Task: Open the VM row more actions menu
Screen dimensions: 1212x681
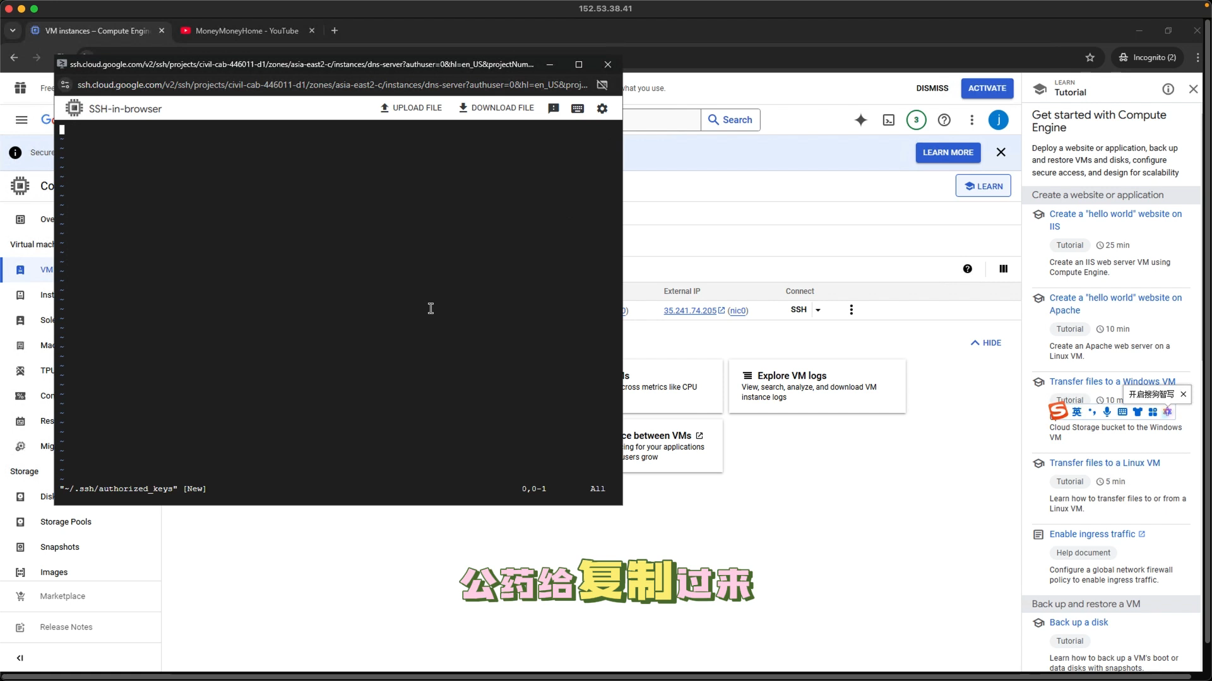Action: click(852, 310)
